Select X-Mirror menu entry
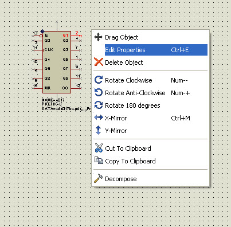This screenshot has height=227, width=231. click(x=150, y=118)
